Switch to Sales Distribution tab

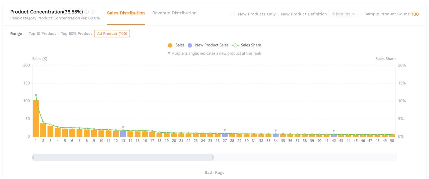[x=126, y=13]
